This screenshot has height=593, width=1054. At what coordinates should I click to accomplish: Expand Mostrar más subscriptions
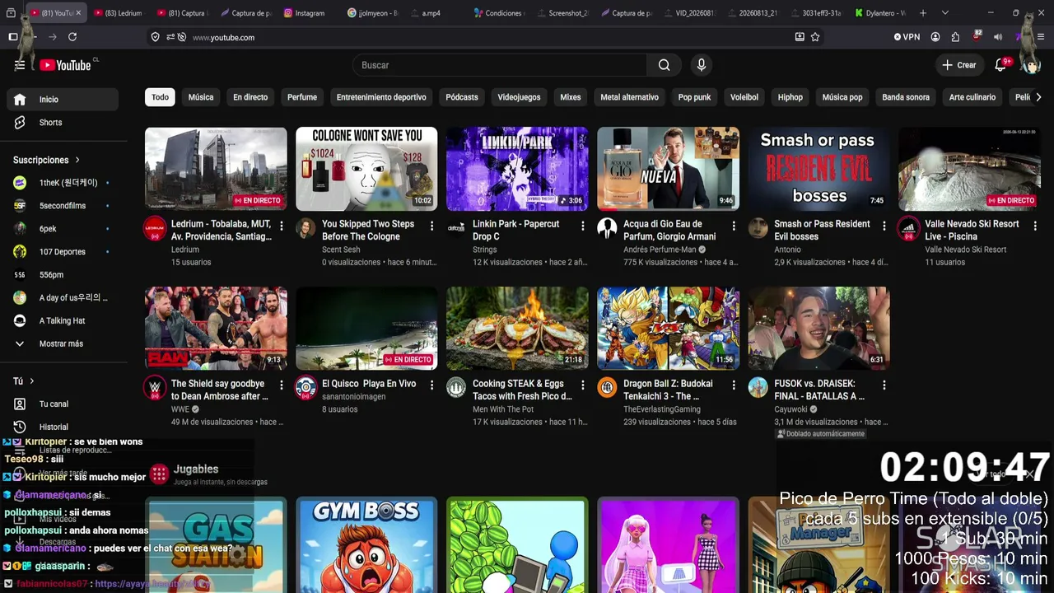point(63,343)
